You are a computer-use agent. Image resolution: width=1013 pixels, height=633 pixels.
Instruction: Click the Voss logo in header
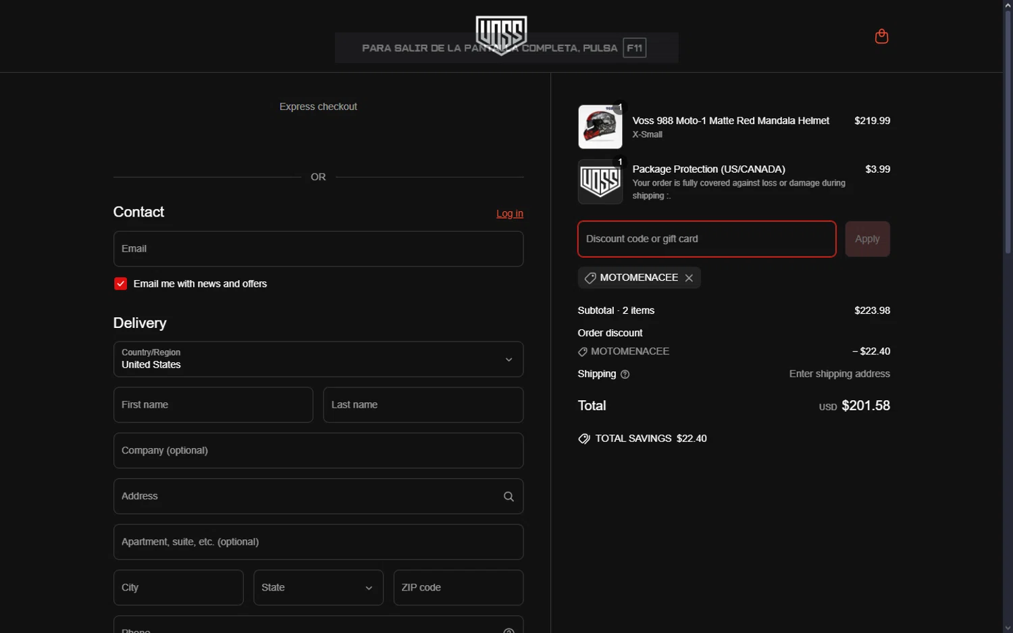(x=501, y=35)
